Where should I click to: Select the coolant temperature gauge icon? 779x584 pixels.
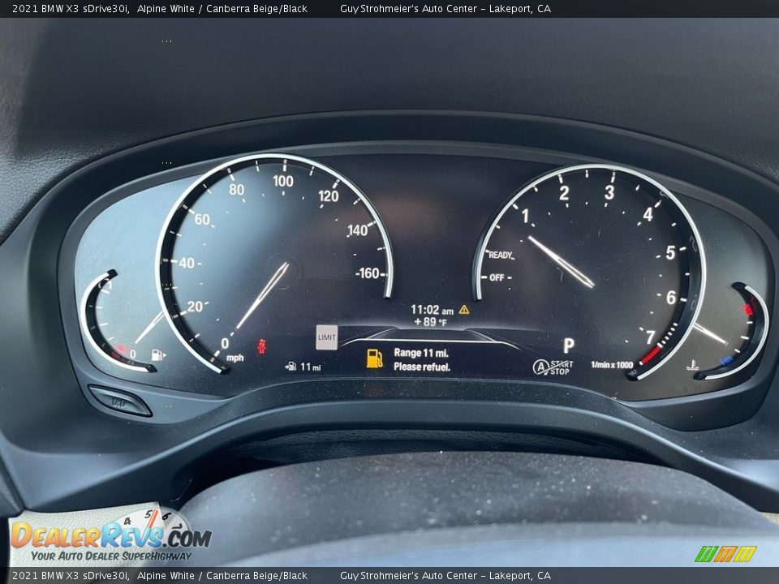[x=692, y=366]
